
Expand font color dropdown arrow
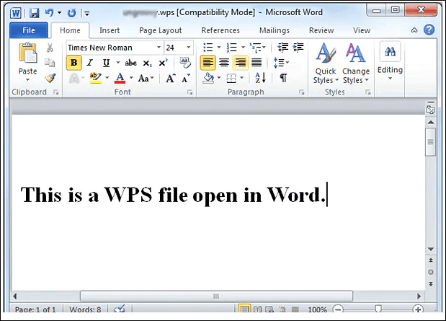131,78
